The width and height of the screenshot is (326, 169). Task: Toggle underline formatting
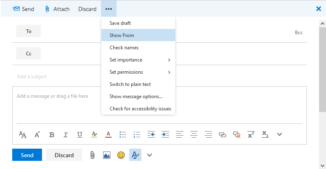(80, 134)
